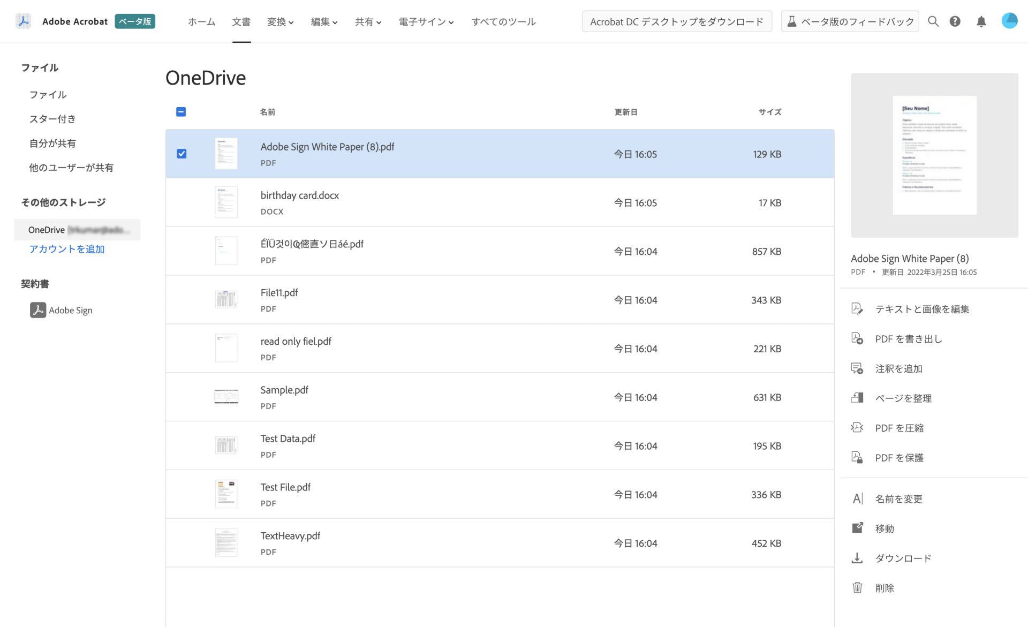The image size is (1028, 627).
Task: Sort by 更新日 column header
Action: [626, 112]
